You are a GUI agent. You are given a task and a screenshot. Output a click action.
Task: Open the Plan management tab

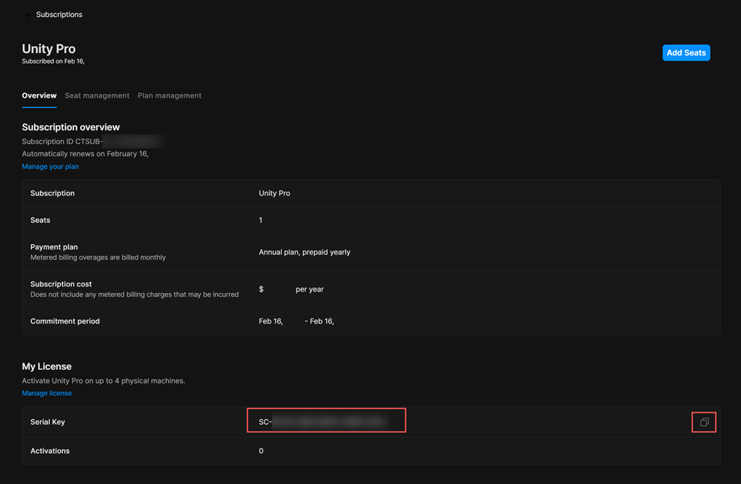click(x=170, y=95)
